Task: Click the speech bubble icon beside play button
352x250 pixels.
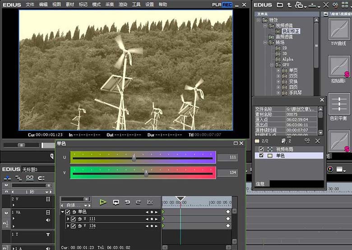Action: [x=116, y=203]
